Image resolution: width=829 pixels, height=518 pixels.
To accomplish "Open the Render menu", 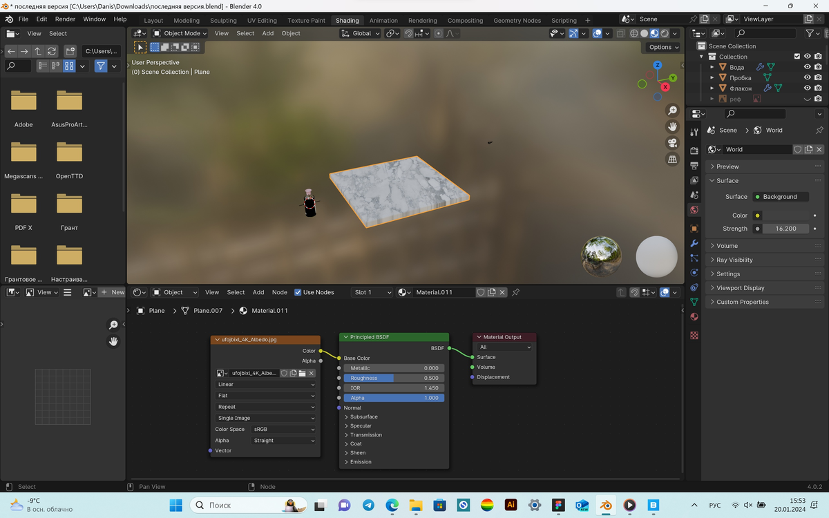I will pos(65,19).
